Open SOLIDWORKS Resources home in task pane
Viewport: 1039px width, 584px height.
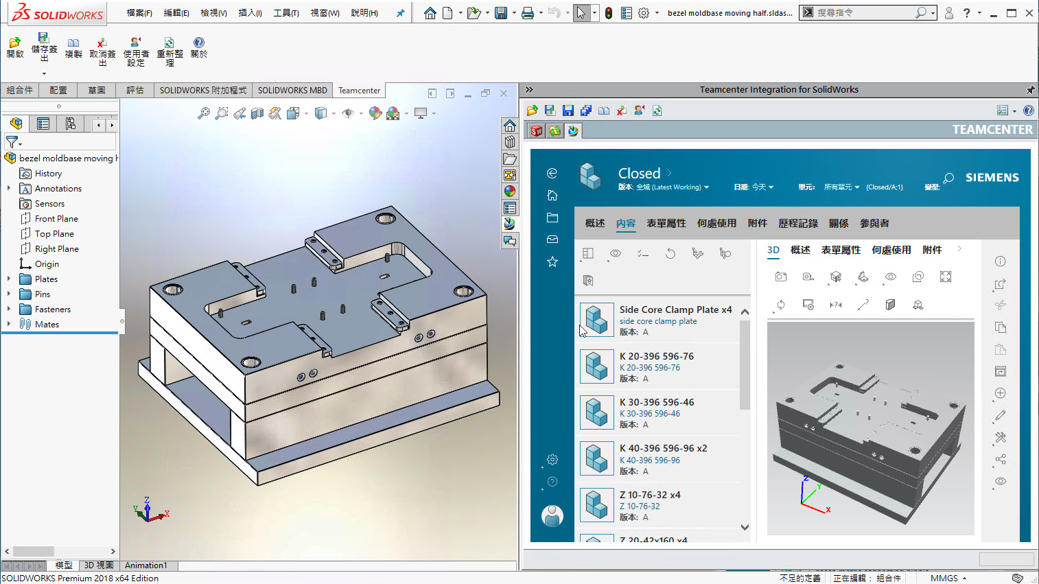point(510,126)
